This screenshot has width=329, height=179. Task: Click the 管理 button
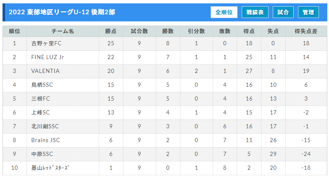(308, 12)
